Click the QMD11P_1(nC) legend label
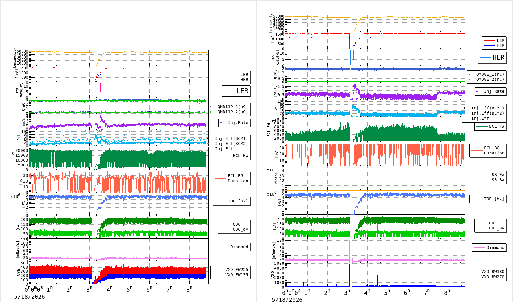Image resolution: width=513 pixels, height=302 pixels. tap(233, 107)
